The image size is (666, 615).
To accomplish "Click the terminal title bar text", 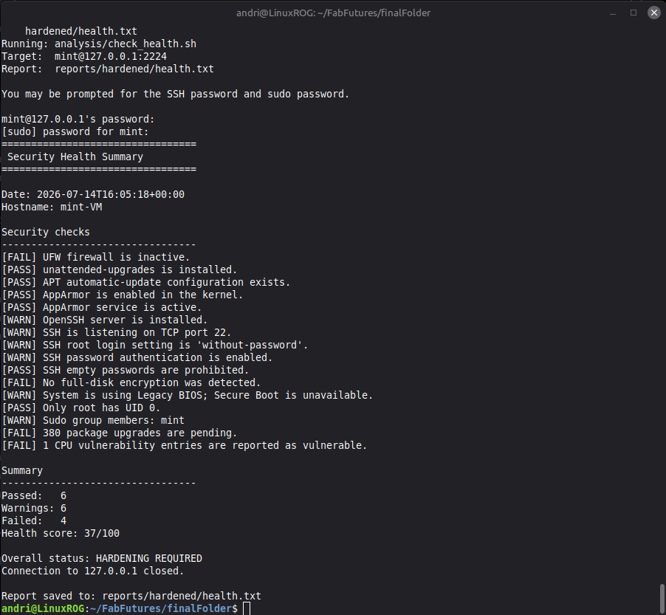I will pos(333,13).
